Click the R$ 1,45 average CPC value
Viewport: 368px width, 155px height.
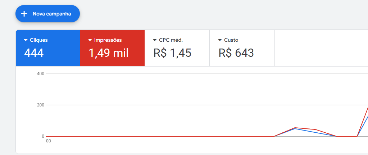click(x=172, y=53)
